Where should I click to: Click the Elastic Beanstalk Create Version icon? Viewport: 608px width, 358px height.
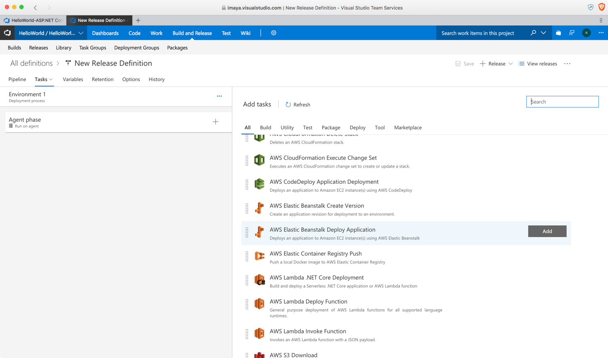point(259,208)
